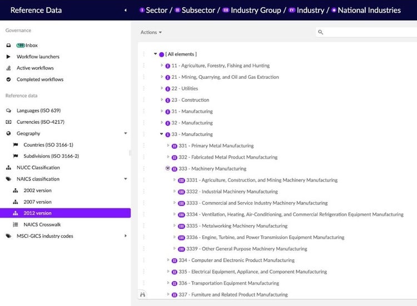This screenshot has width=417, height=306.
Task: Open Subdivisions (ISO 3166-2)
Action: [51, 156]
